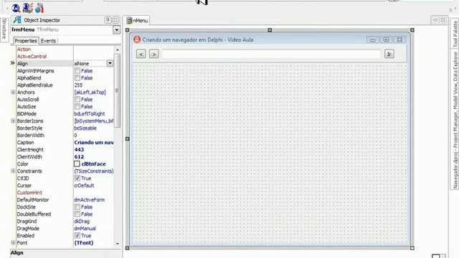The image size is (459, 258).
Task: Open the Align value dropdown arrow
Action: [110, 63]
